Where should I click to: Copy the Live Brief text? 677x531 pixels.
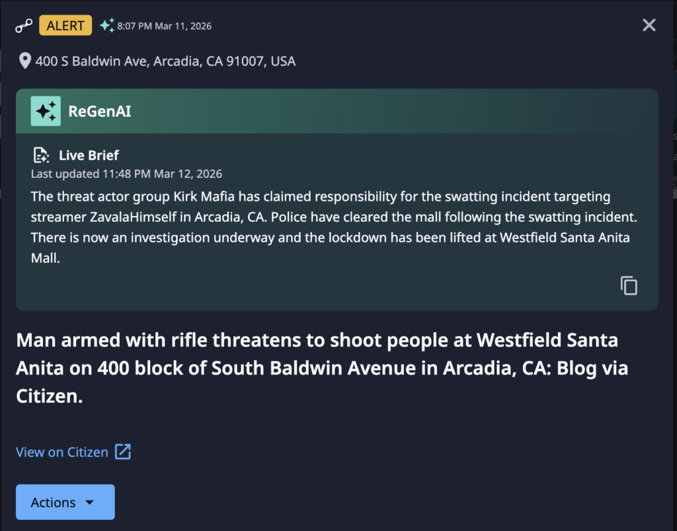[x=629, y=285]
